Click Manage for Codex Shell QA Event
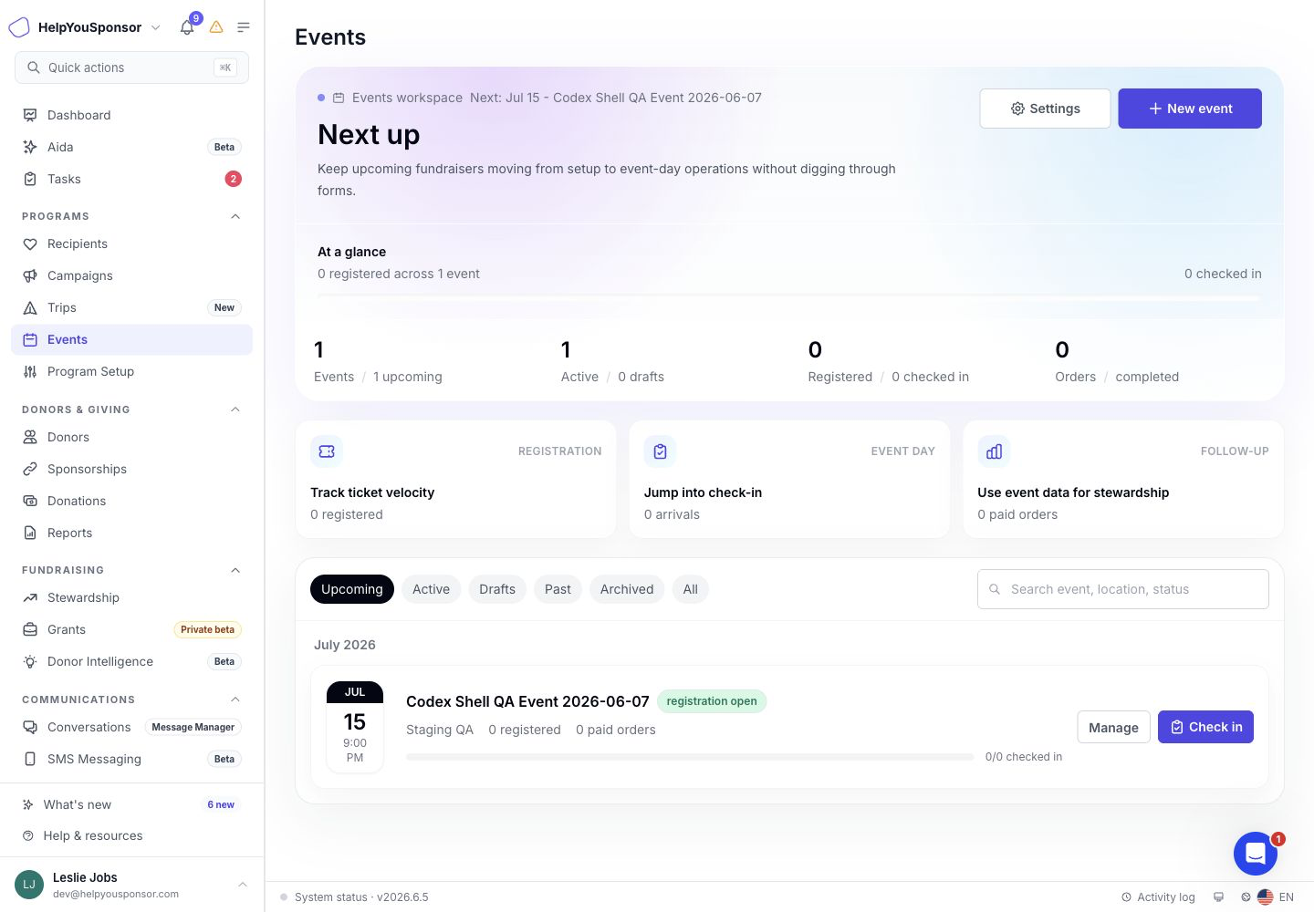 click(1113, 727)
